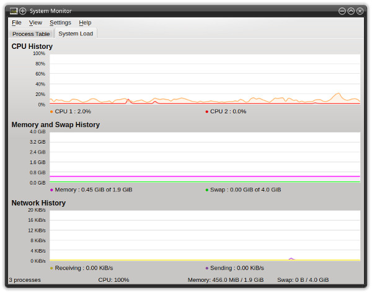This screenshot has height=293, width=372.
Task: Click 'Memory: 456.0 MiB / 1.9 GiB' status entry
Action: 226,280
